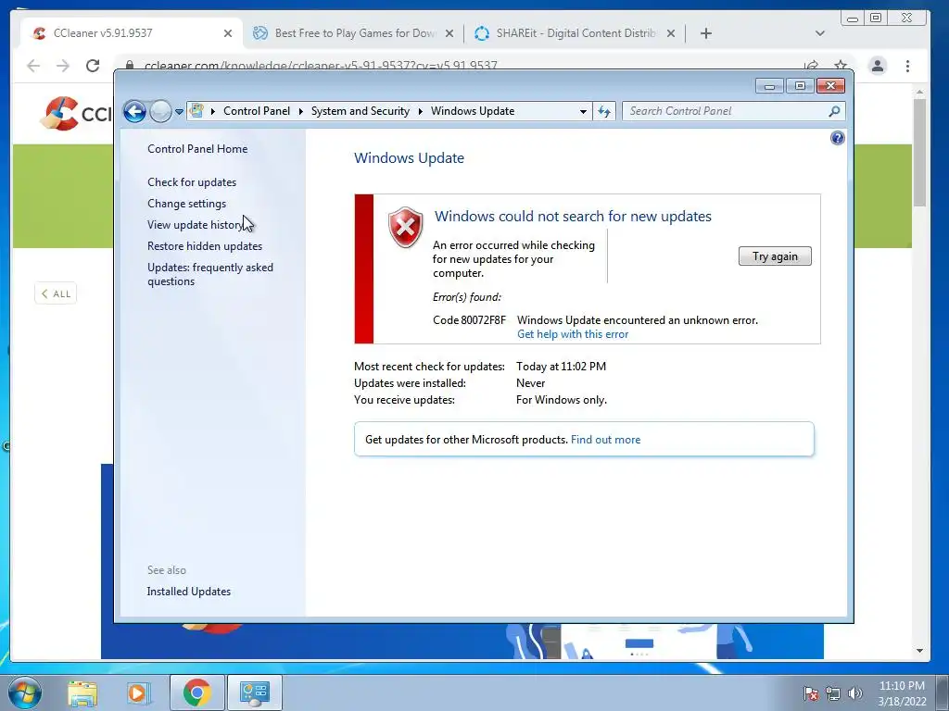Click Get help with this error

573,334
